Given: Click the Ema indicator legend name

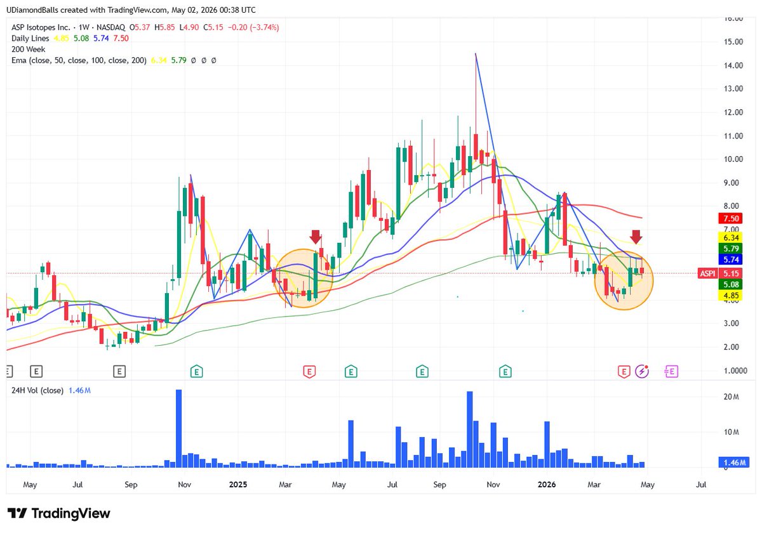Looking at the screenshot, I should coord(79,60).
